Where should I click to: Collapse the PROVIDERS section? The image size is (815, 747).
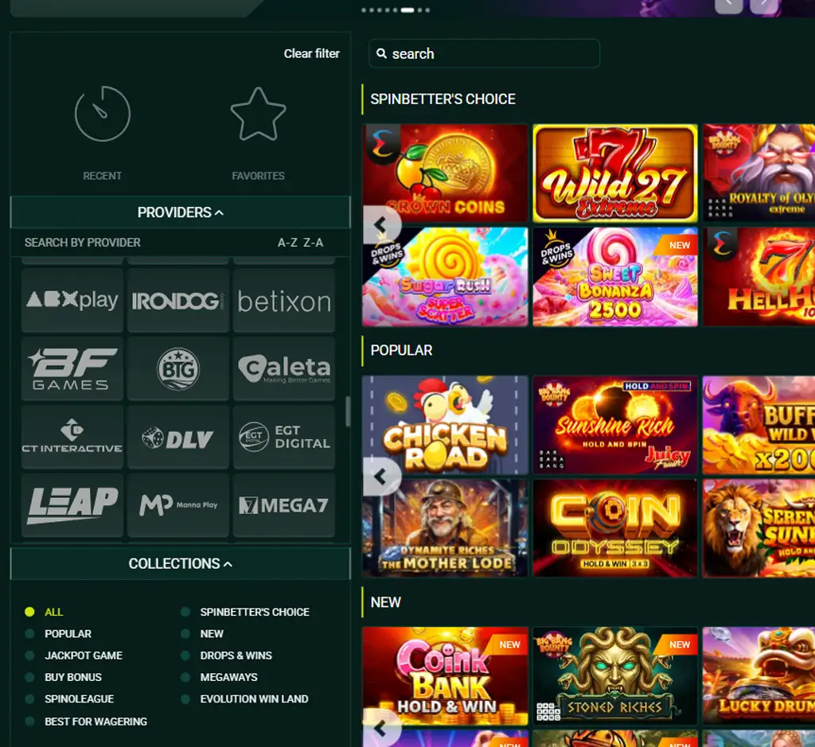pyautogui.click(x=181, y=212)
